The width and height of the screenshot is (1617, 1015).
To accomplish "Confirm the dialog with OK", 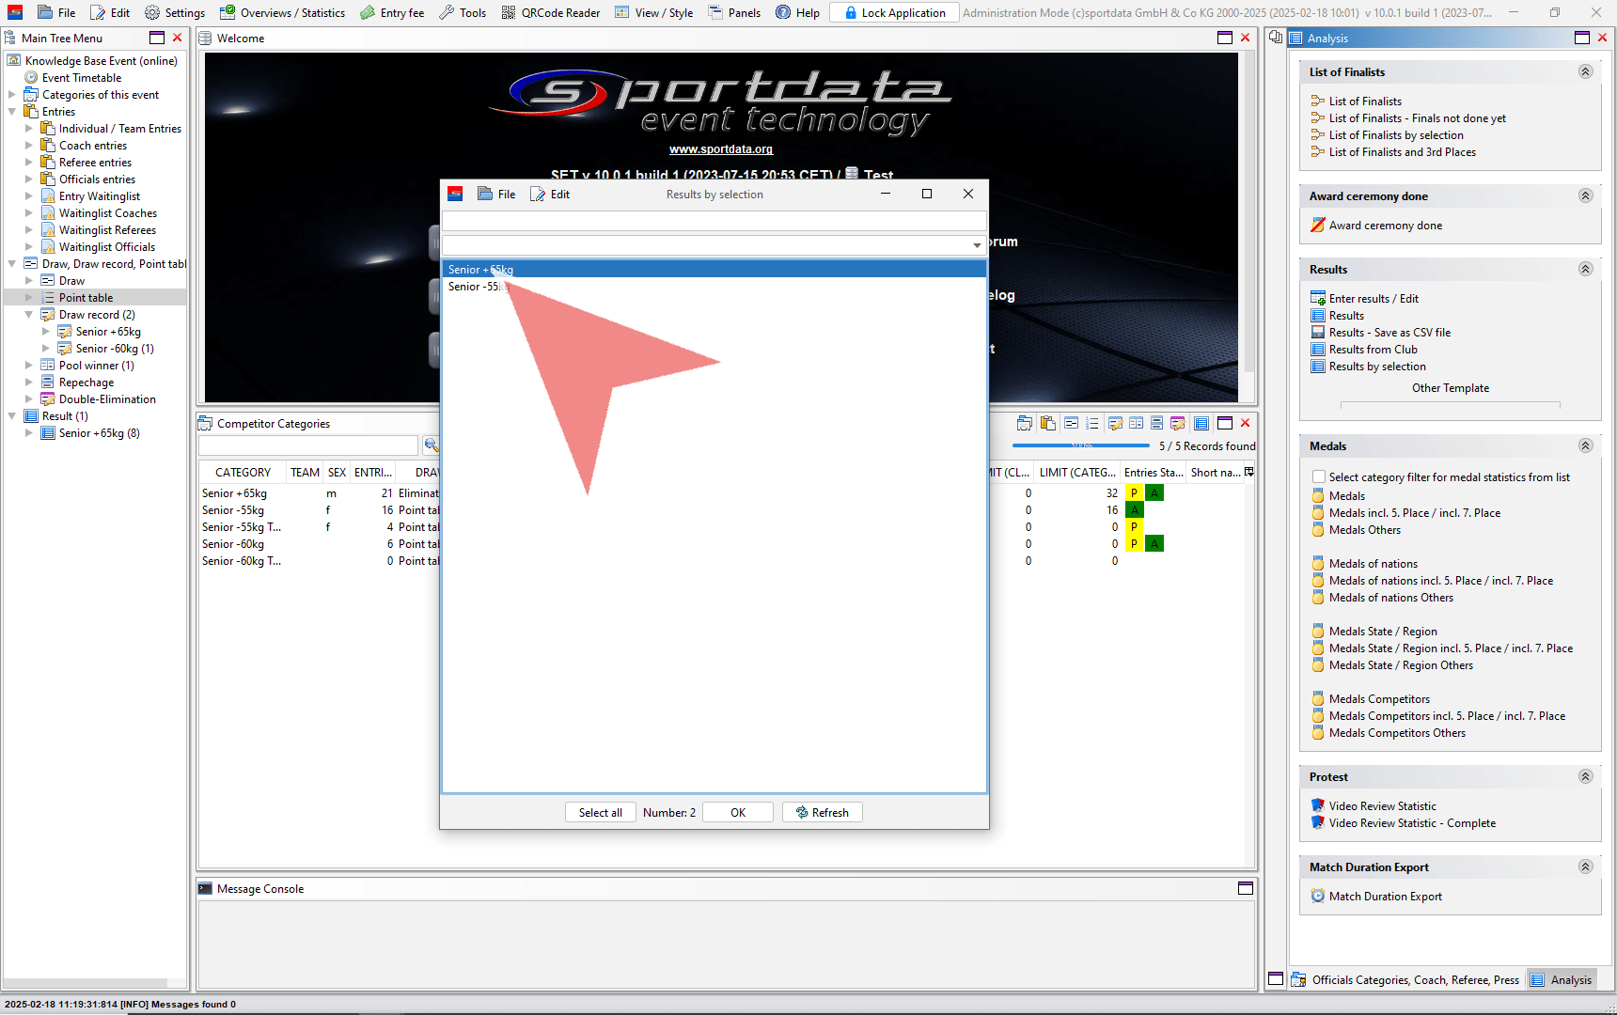I will (x=738, y=813).
